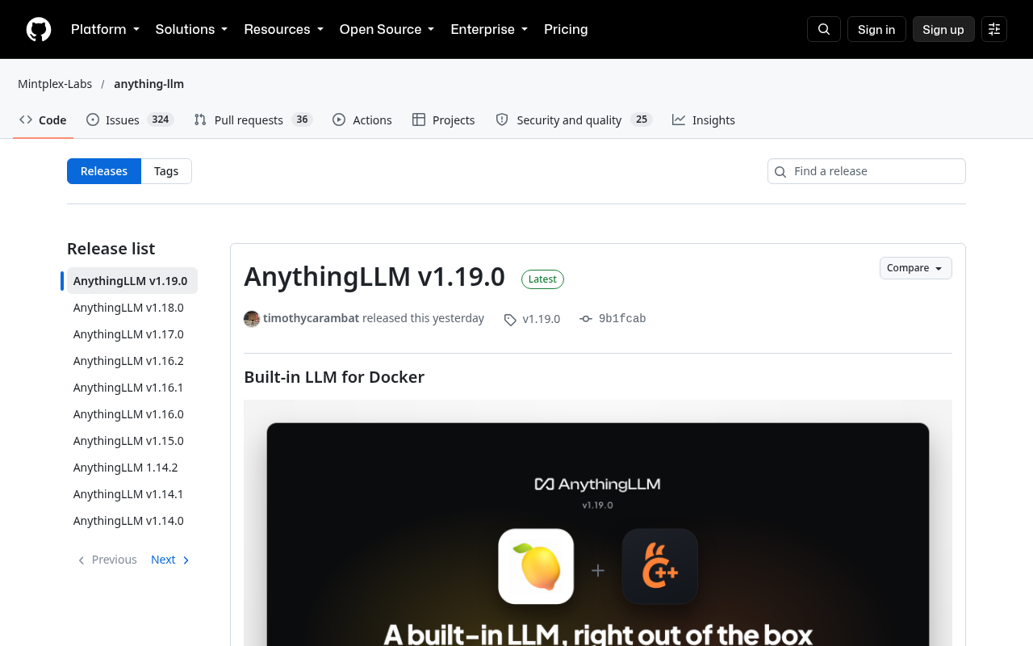Switch to the Tags view
Viewport: 1033px width, 646px height.
coord(166,171)
